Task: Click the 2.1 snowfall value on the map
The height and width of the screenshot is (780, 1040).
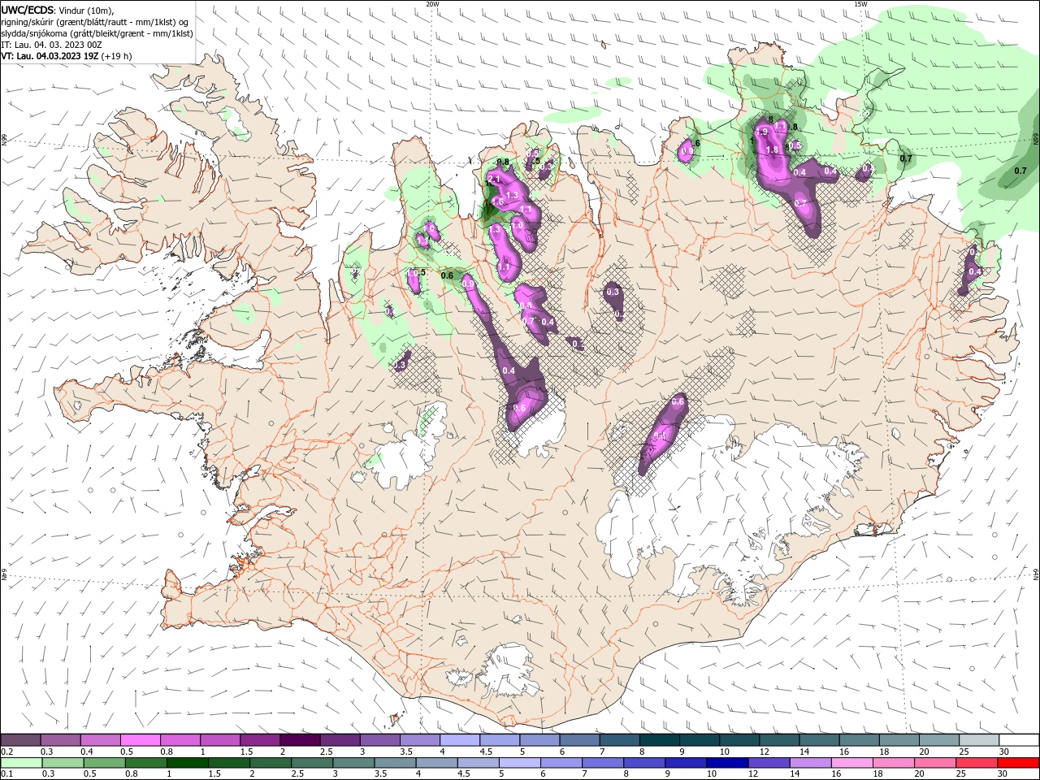Action: click(493, 178)
